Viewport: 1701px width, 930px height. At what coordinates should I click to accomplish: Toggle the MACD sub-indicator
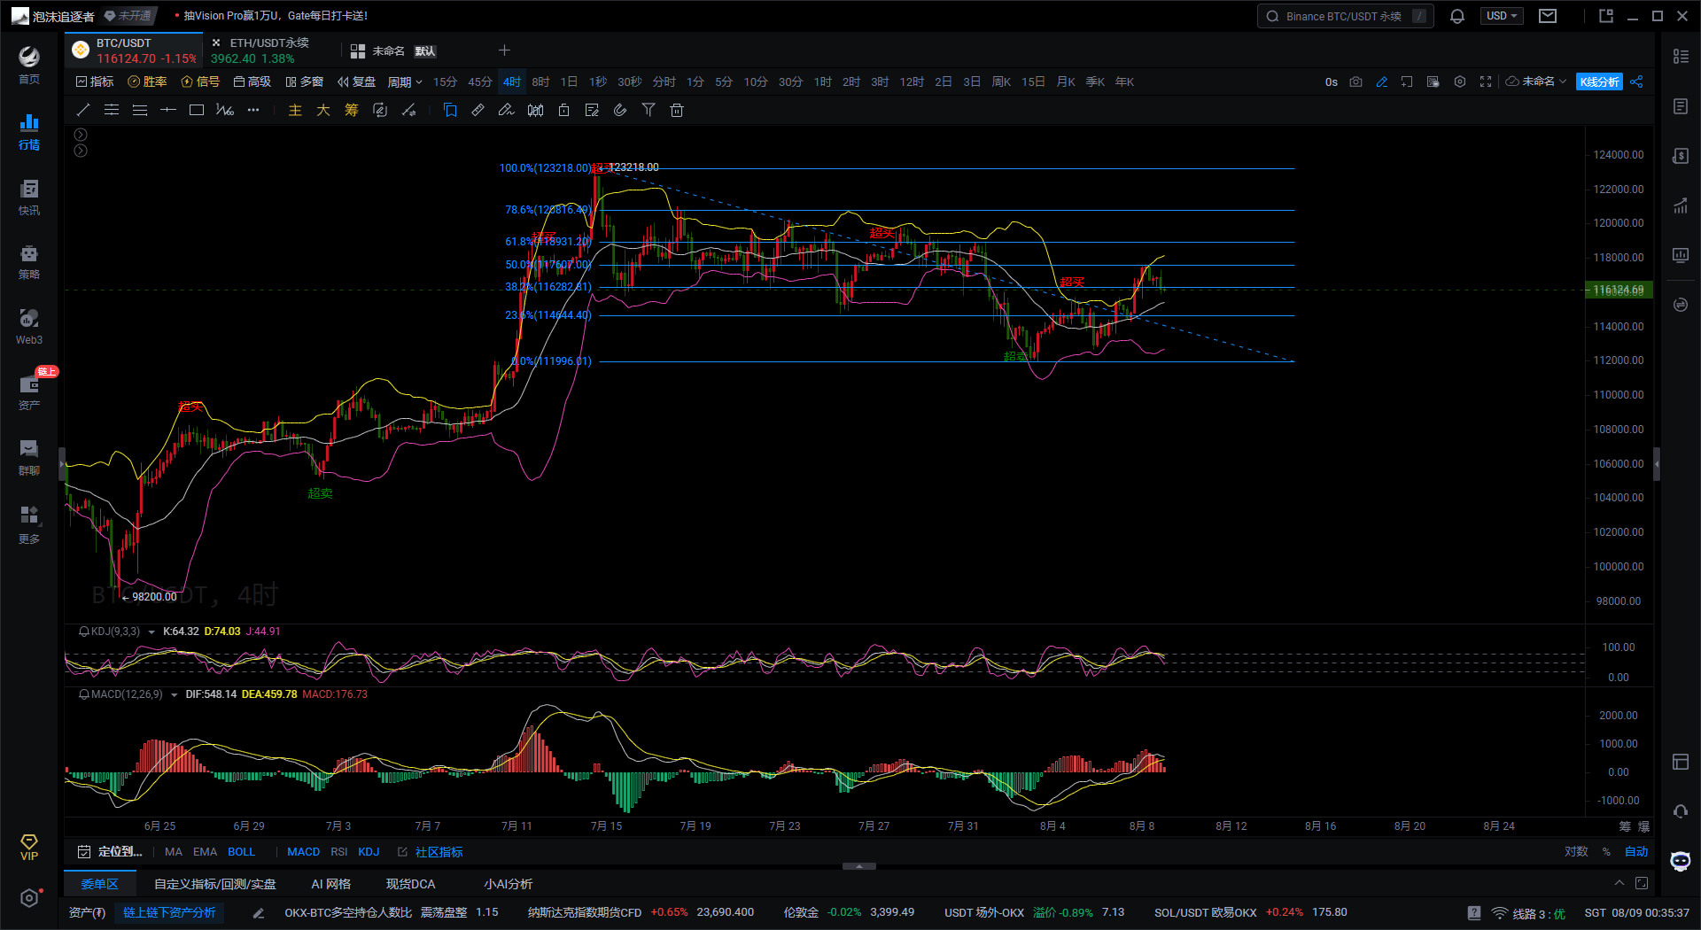(303, 852)
